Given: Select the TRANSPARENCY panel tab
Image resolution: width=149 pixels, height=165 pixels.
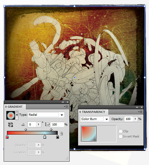Looking at the screenshot, I should (x=93, y=112).
